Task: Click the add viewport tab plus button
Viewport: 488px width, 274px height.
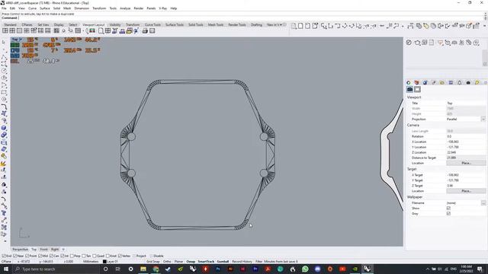Action: click(63, 249)
